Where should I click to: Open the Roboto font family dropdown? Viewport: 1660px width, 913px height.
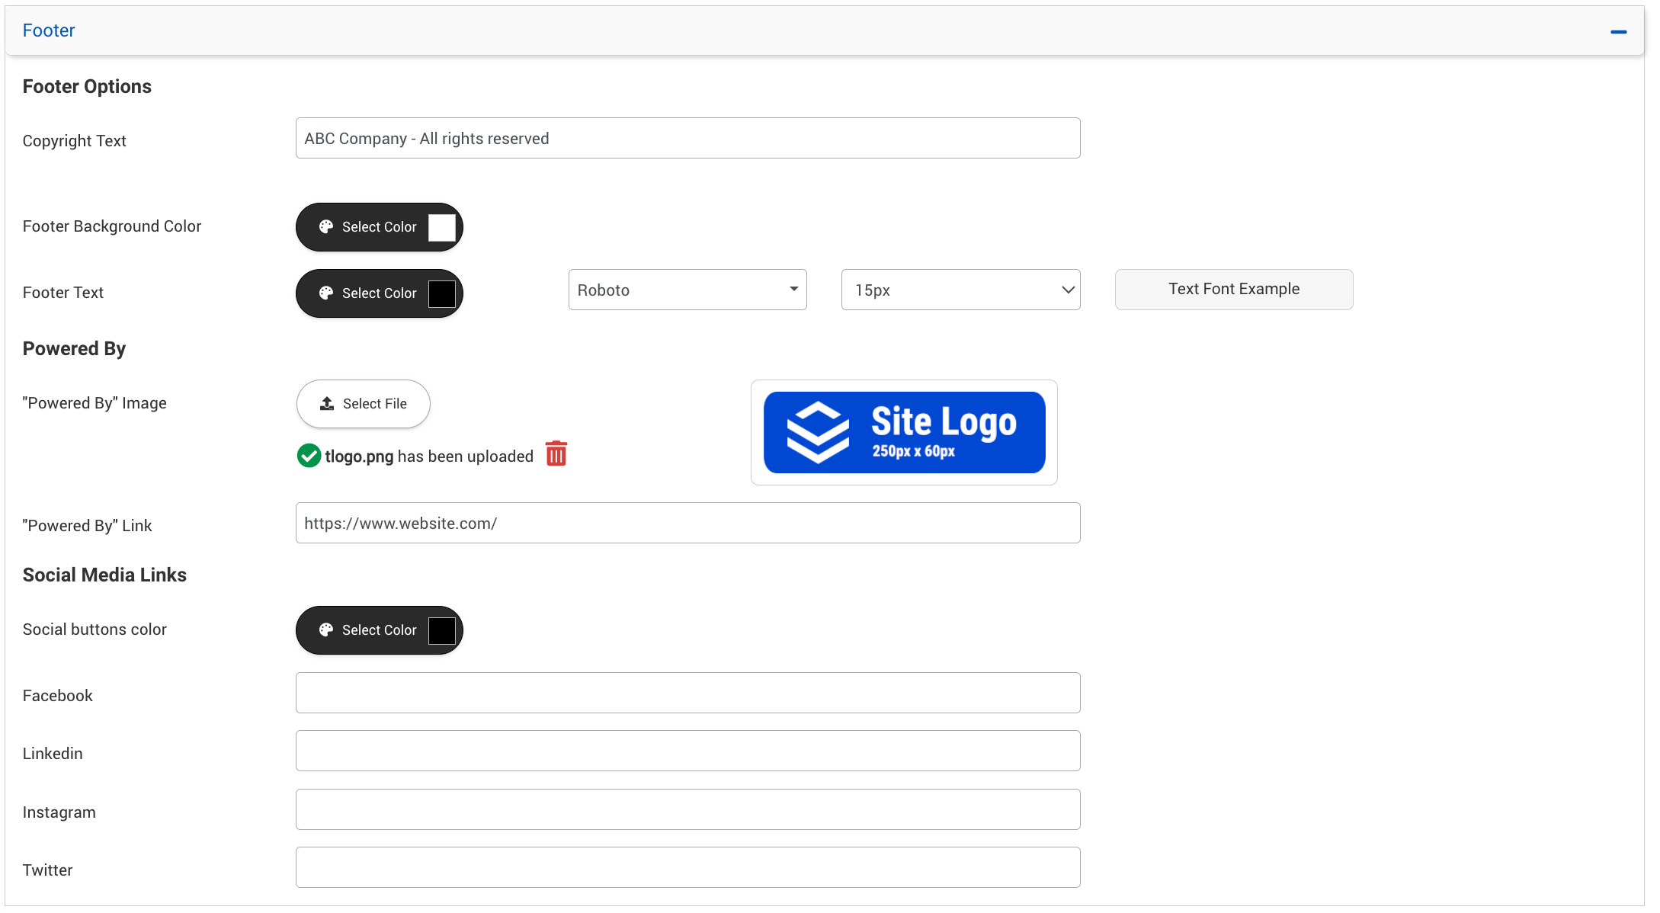[x=687, y=290]
